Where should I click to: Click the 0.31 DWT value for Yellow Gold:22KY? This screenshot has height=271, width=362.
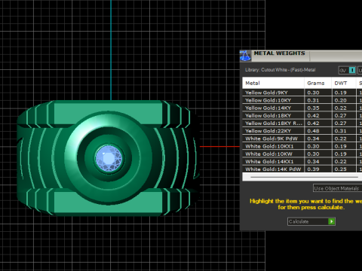pyautogui.click(x=340, y=131)
